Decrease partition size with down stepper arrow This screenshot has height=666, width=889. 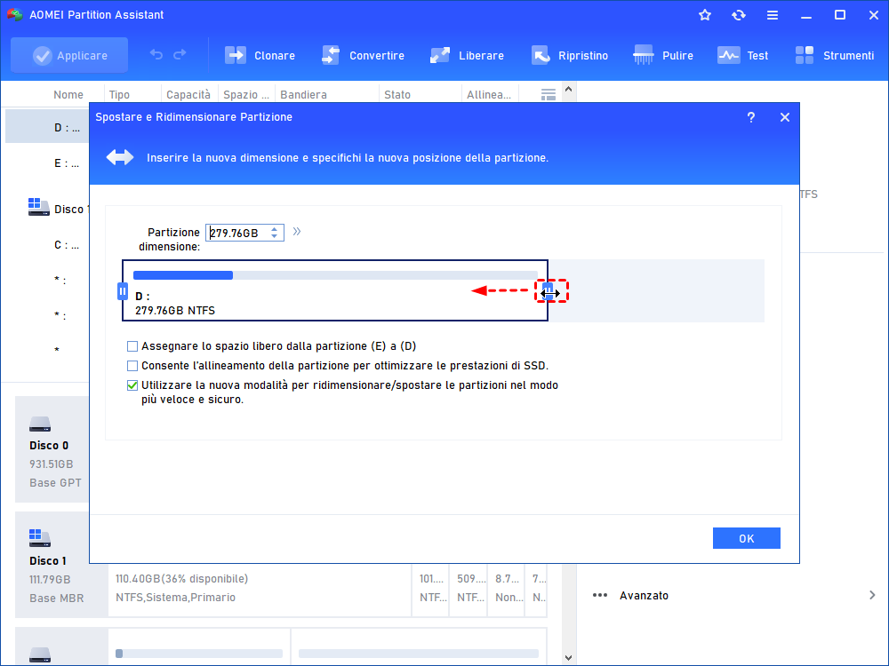pos(275,236)
